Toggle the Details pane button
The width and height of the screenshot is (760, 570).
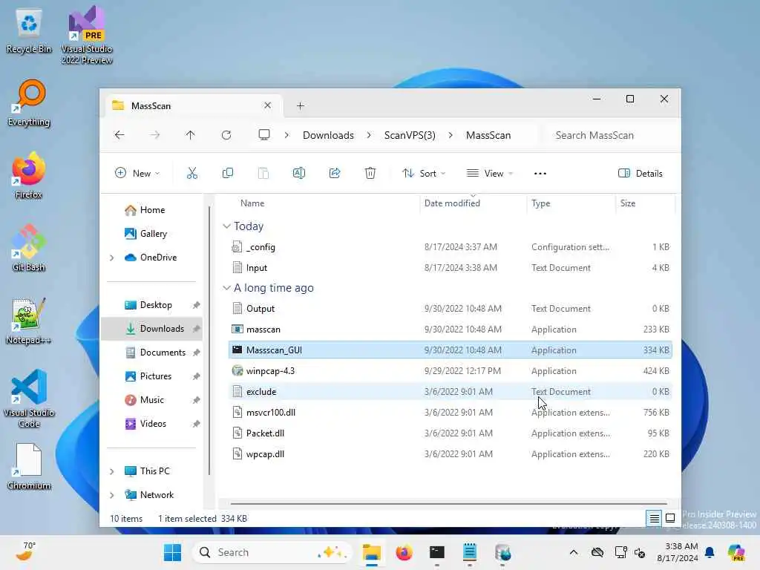coord(641,173)
